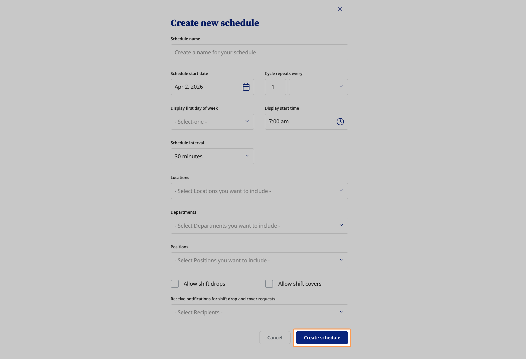Screen dimensions: 526x359
Task: Open the Departments multi-select dropdown
Action: point(259,226)
